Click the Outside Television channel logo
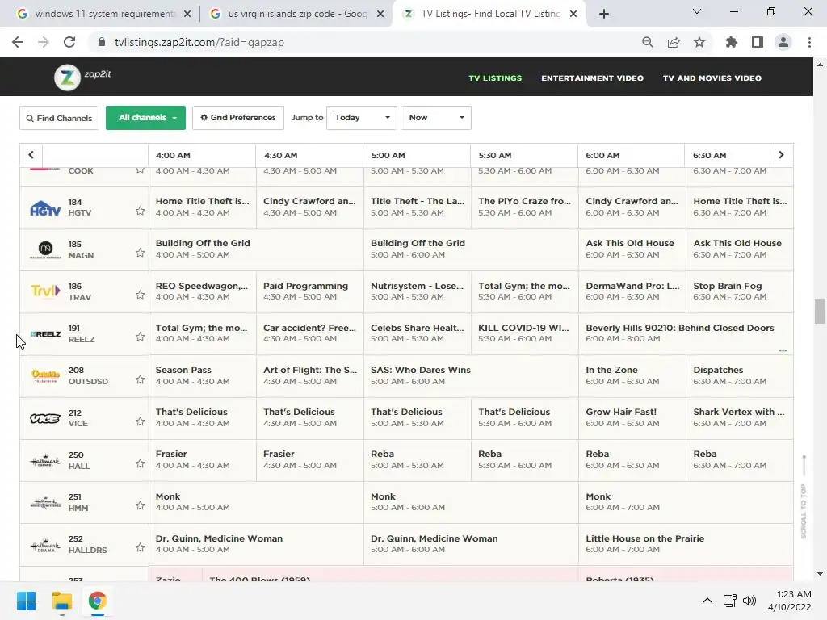 45,375
